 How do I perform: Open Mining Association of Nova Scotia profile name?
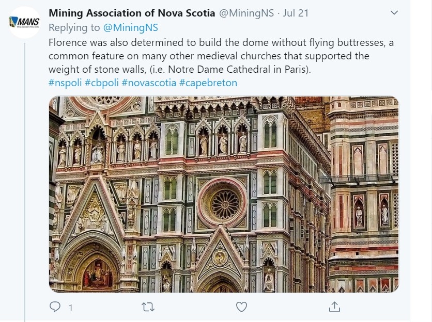[x=132, y=13]
